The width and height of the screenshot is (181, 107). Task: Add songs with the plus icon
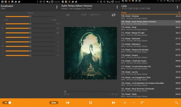(125, 102)
